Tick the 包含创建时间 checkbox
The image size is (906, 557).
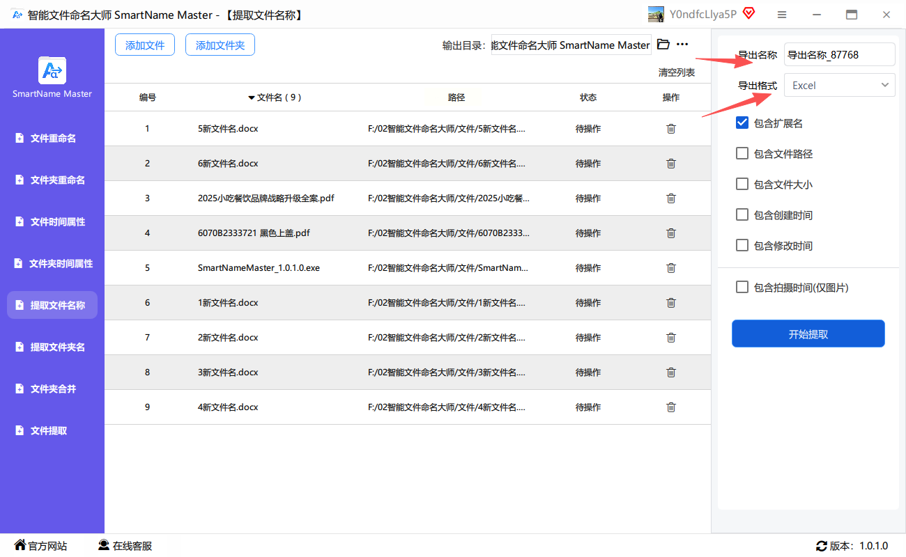pos(742,215)
